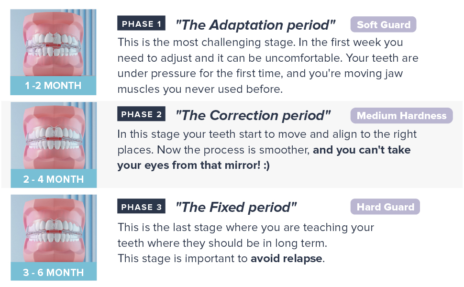The image size is (464, 287).
Task: Click the bold mirror sentence in Phase 2
Action: click(x=264, y=158)
